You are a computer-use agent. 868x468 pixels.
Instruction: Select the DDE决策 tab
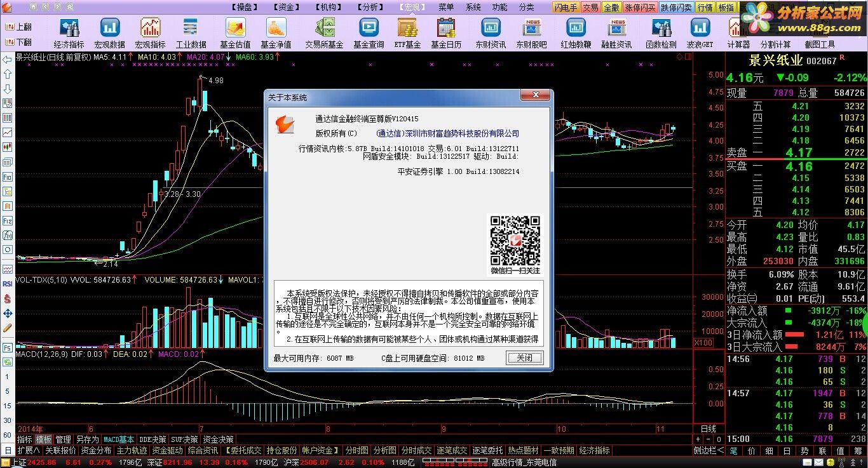click(153, 439)
